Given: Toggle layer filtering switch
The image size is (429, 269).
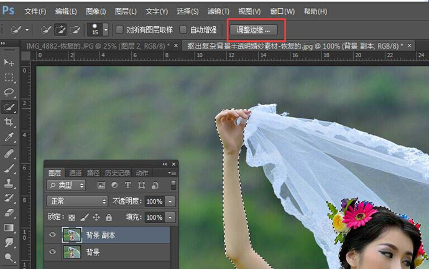Looking at the screenshot, I should pyautogui.click(x=173, y=185).
